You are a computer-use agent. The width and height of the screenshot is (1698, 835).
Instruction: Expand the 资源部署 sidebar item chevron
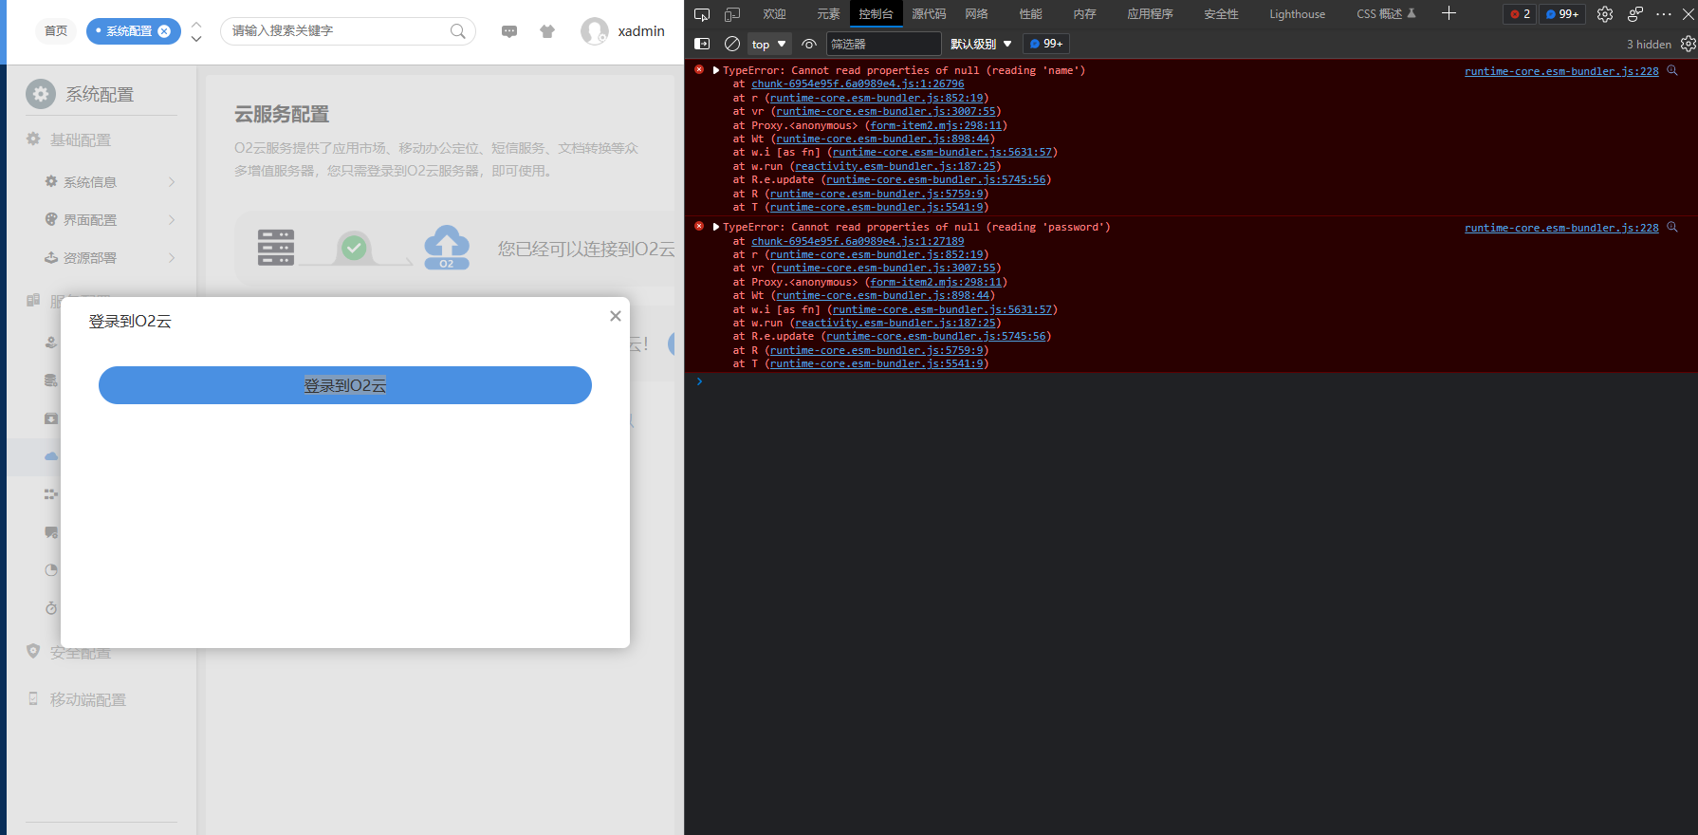172,258
